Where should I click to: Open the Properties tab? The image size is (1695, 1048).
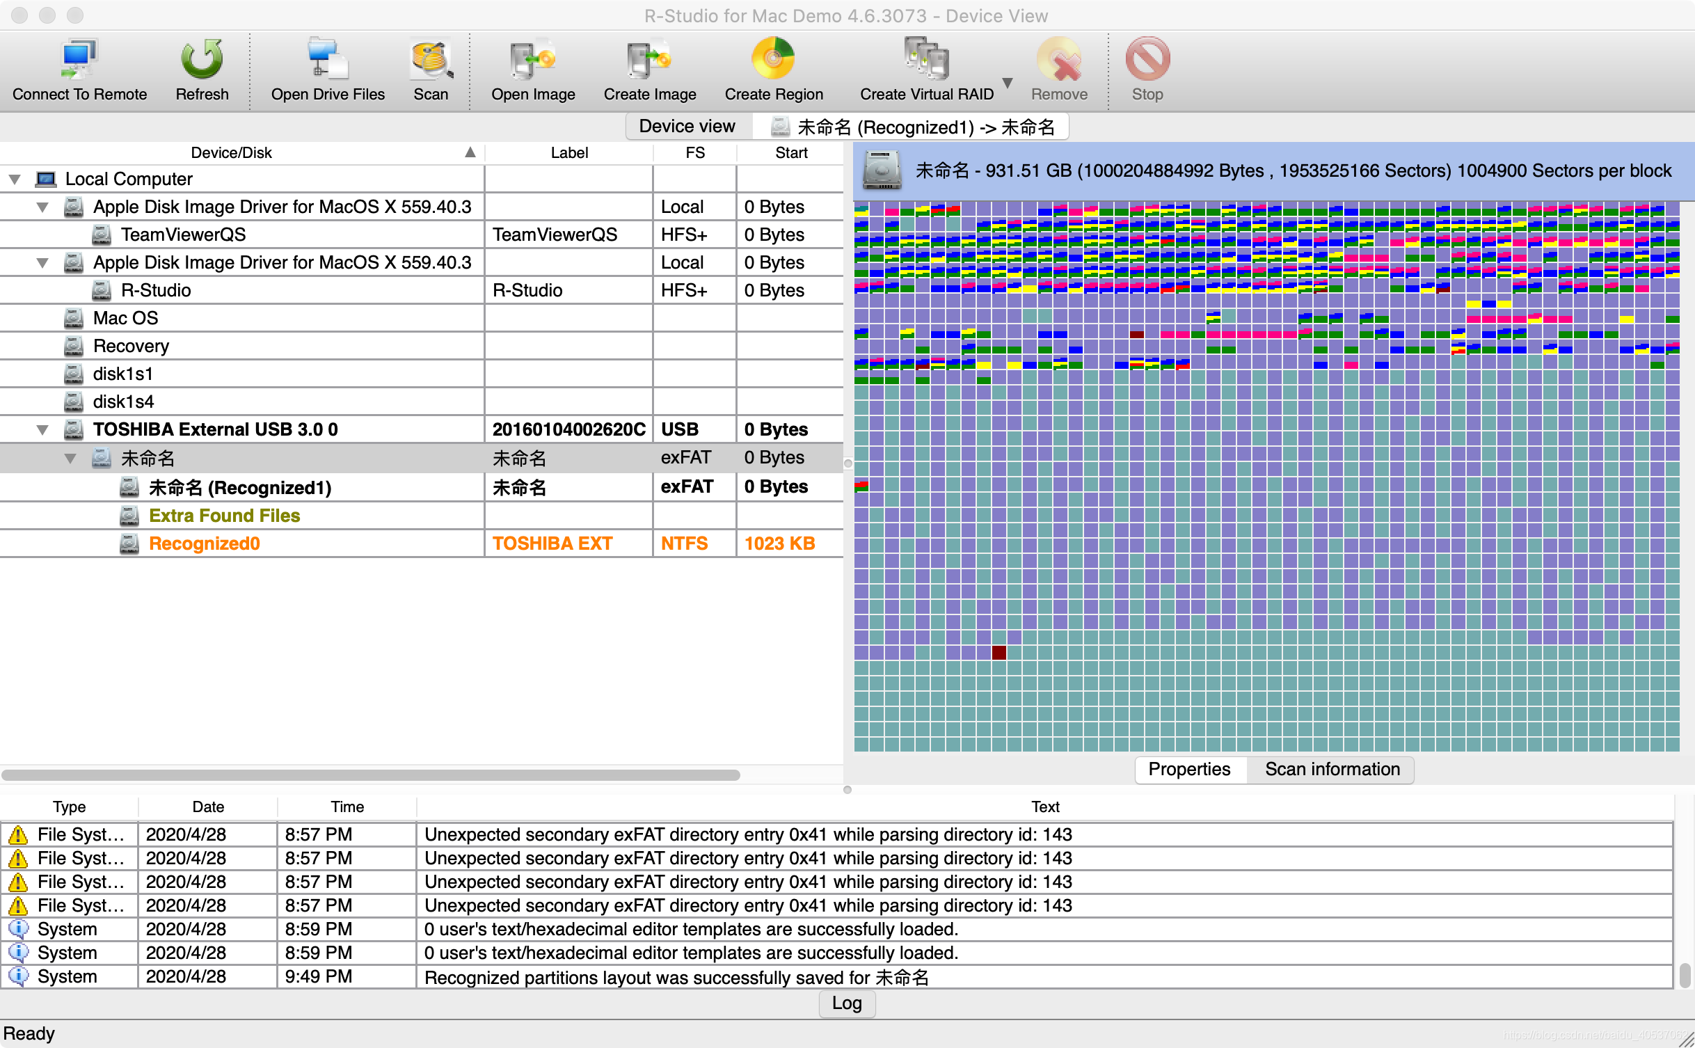1189,769
